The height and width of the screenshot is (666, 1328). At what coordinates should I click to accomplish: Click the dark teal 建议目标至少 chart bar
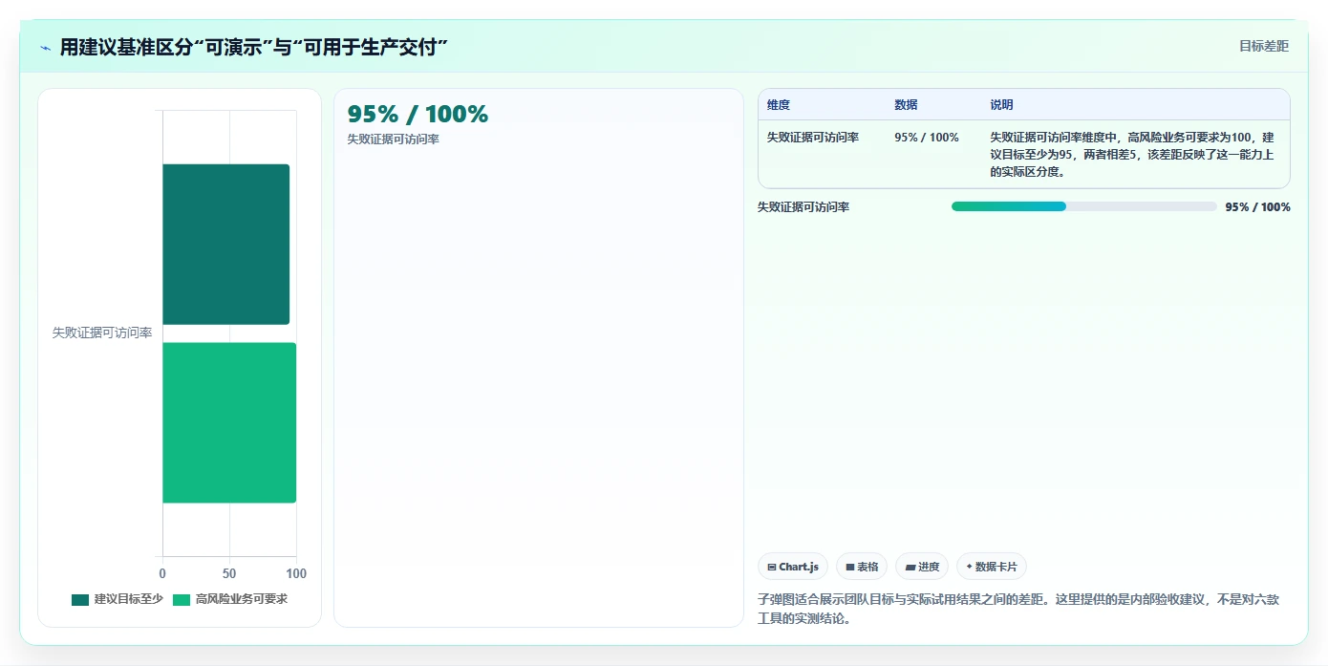225,244
